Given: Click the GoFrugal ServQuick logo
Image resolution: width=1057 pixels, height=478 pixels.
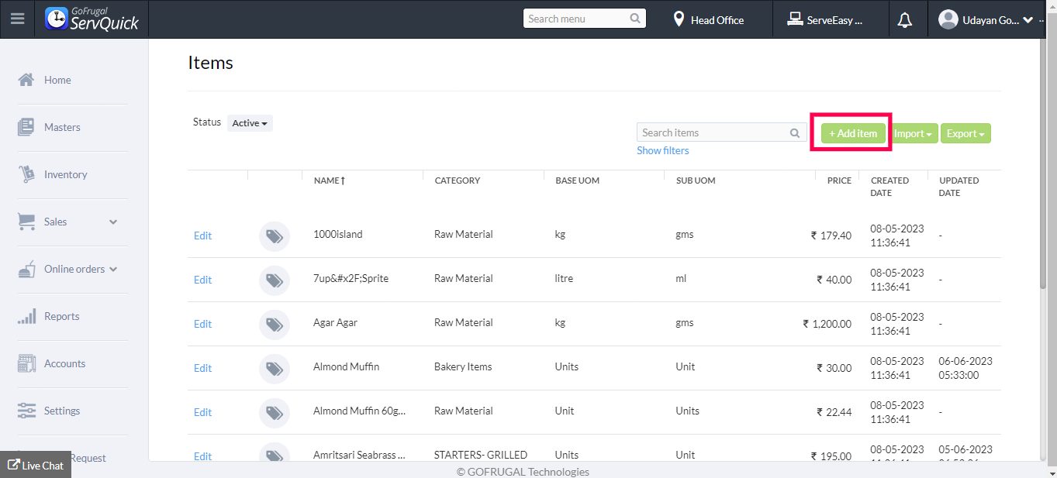Looking at the screenshot, I should pos(92,19).
